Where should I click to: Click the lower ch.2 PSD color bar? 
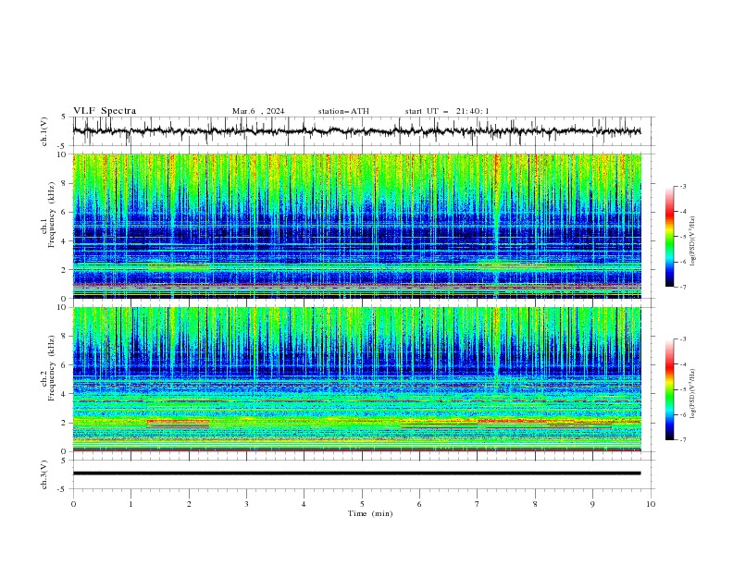(x=669, y=389)
